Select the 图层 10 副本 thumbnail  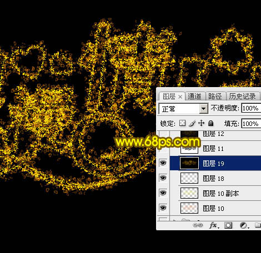tap(189, 193)
